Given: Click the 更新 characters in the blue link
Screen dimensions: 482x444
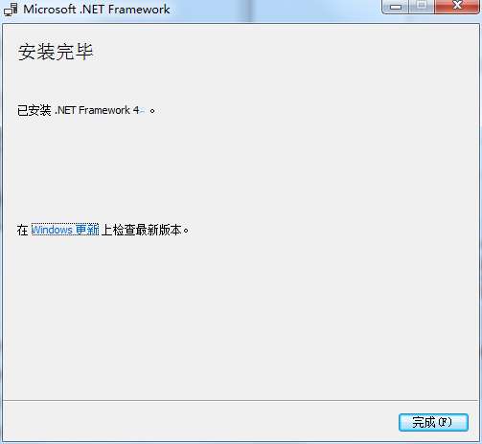Looking at the screenshot, I should 87,230.
